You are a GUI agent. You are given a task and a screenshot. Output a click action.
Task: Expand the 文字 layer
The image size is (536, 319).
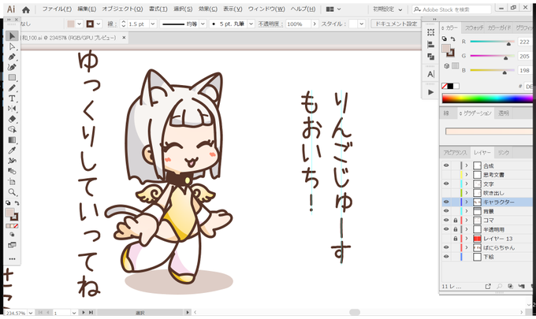coord(467,184)
